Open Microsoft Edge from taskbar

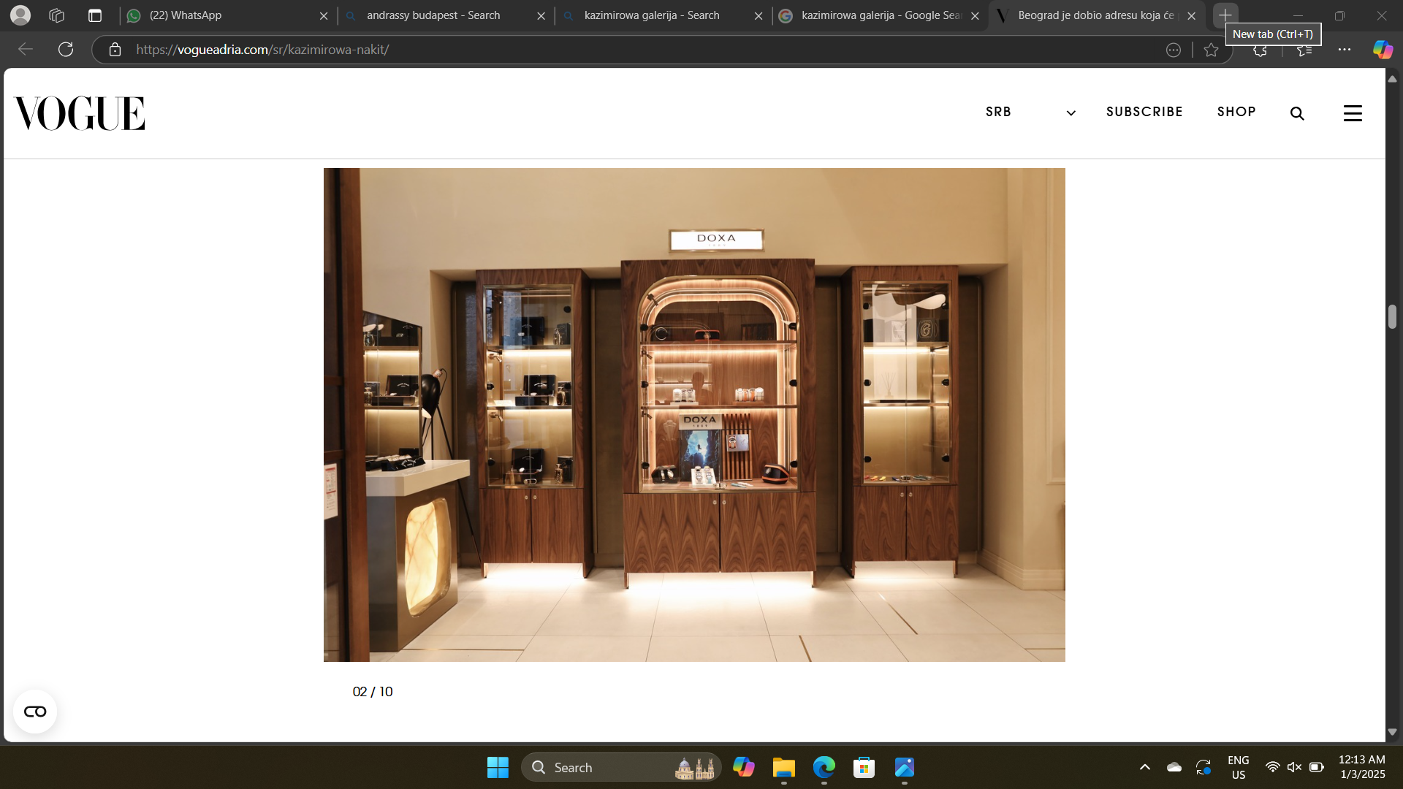(x=824, y=767)
